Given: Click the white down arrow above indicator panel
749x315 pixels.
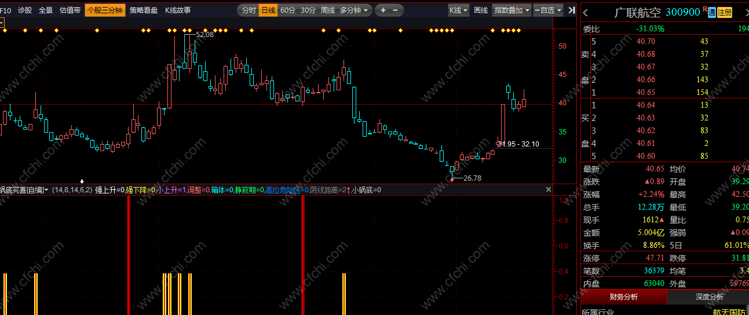Looking at the screenshot, I should coord(82,181).
